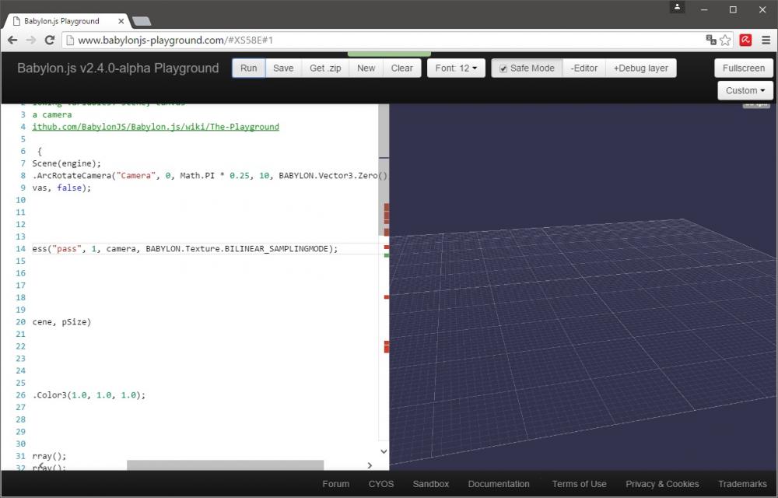Click the red extension icon in the toolbar
Image resolution: width=778 pixels, height=498 pixels.
pyautogui.click(x=745, y=40)
